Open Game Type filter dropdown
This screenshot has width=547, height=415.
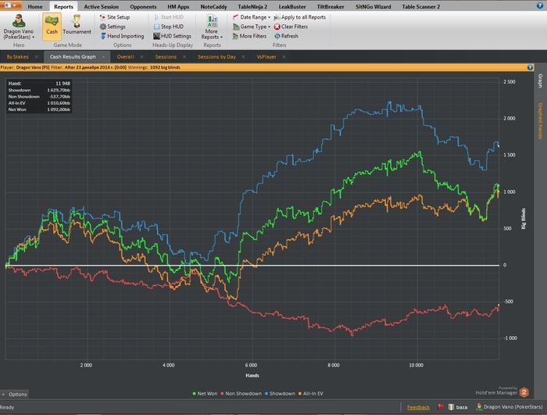tap(252, 27)
